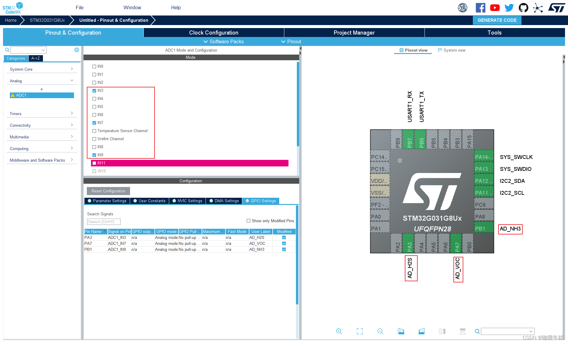
Task: Switch to the Tools tab
Action: (x=495, y=33)
